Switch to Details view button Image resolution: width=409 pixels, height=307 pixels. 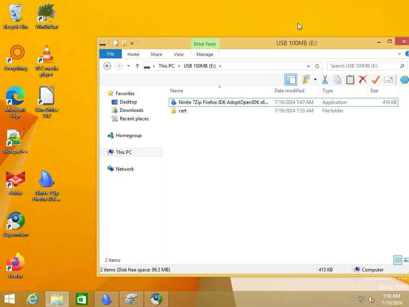point(398,260)
